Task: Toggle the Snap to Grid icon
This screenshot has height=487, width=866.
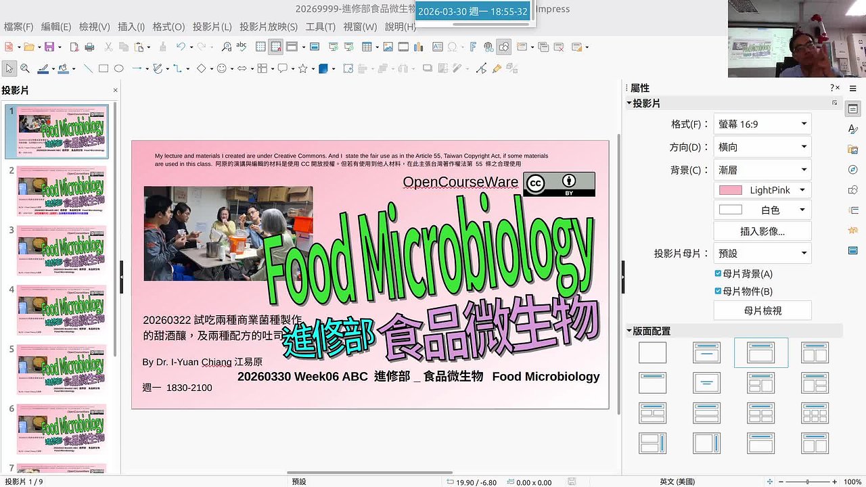Action: coord(275,47)
